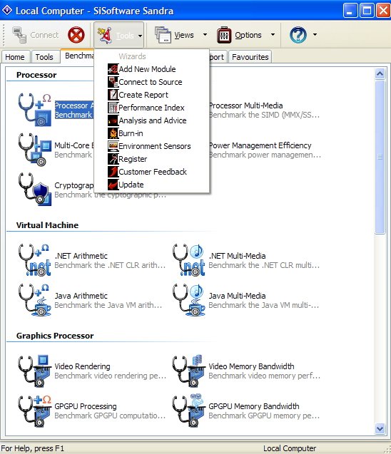Open the Tools dropdown arrow

(140, 36)
